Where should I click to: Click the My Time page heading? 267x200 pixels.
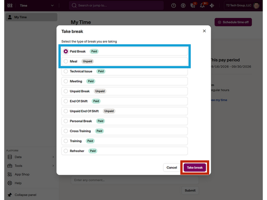coord(81,22)
